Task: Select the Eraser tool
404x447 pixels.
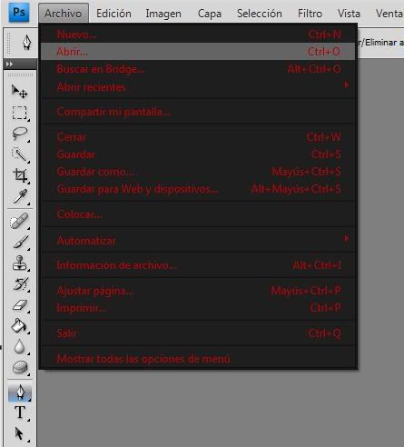Action: click(20, 305)
